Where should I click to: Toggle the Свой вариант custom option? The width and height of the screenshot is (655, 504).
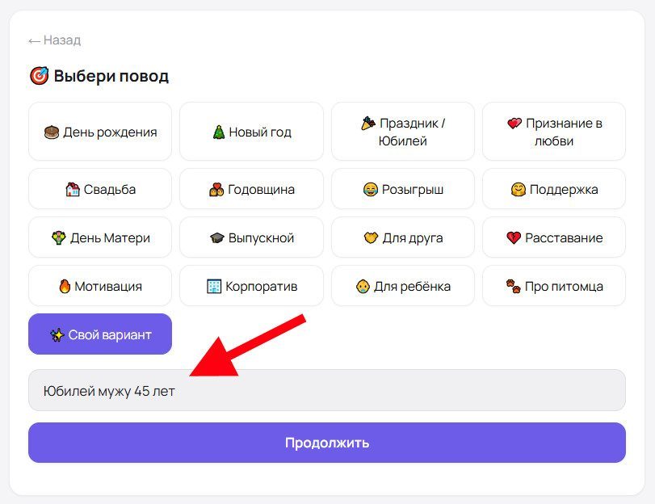(x=100, y=334)
